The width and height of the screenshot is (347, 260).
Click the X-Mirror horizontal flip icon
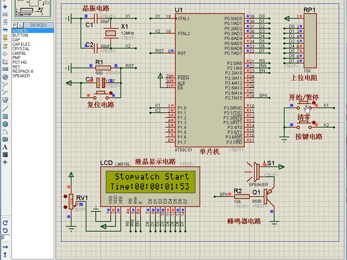(5, 247)
